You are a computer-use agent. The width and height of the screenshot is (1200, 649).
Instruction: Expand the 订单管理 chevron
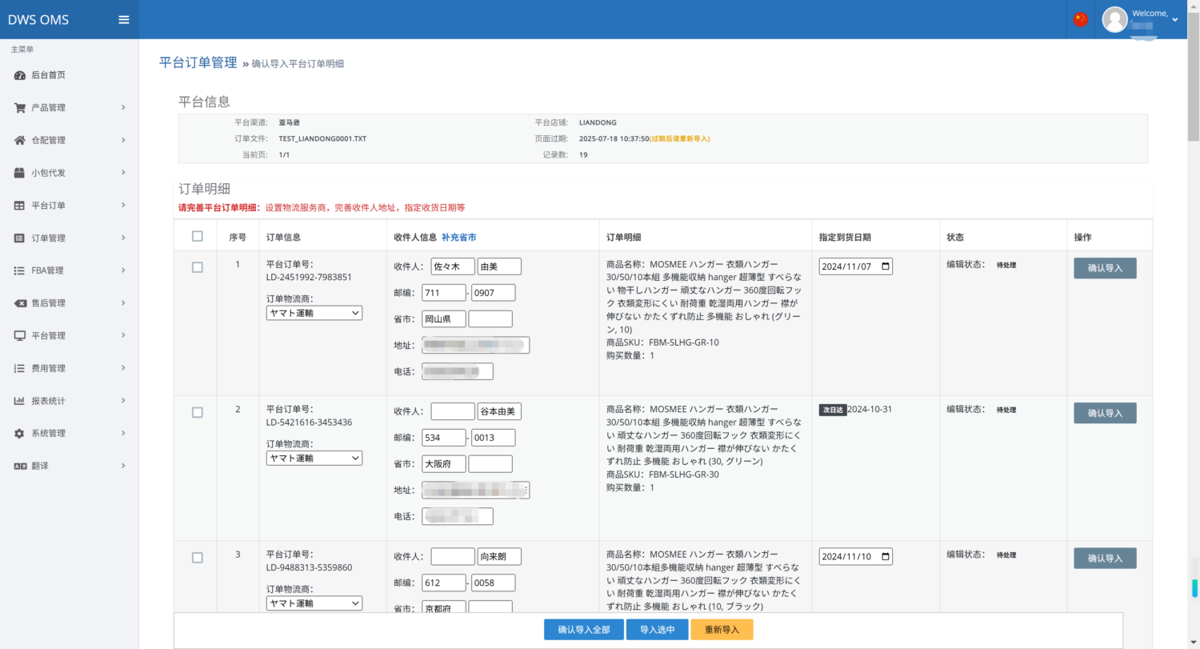click(123, 238)
